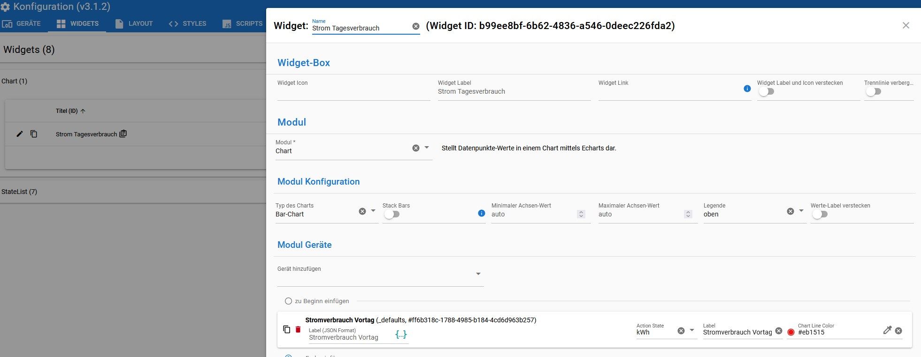
Task: Click the red Chart Line Color swatch
Action: [x=791, y=332]
